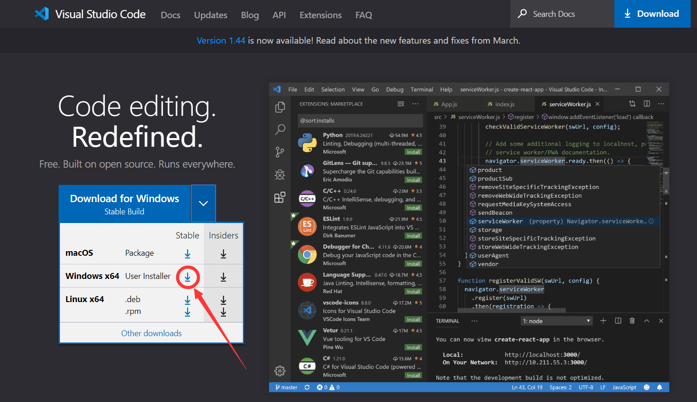Open the API navigation link

pos(279,15)
